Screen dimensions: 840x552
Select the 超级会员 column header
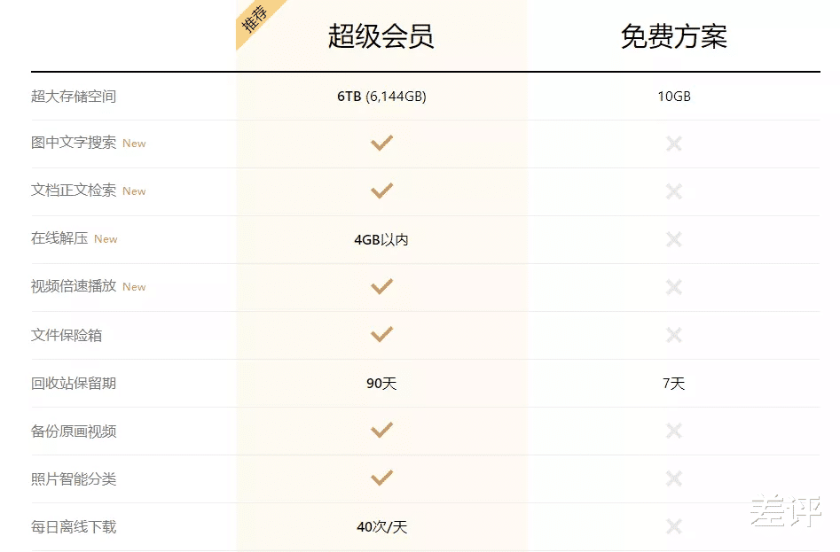380,35
